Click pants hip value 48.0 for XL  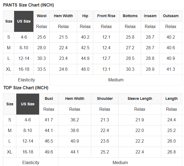(85, 69)
